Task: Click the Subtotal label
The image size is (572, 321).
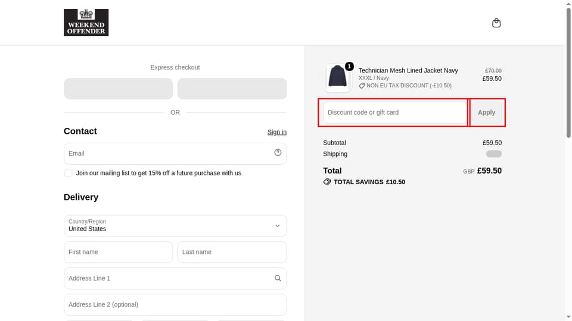Action: point(334,143)
